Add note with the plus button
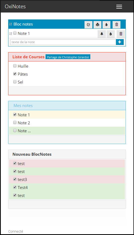Image resolution: width=134 pixels, height=235 pixels. tap(120, 42)
